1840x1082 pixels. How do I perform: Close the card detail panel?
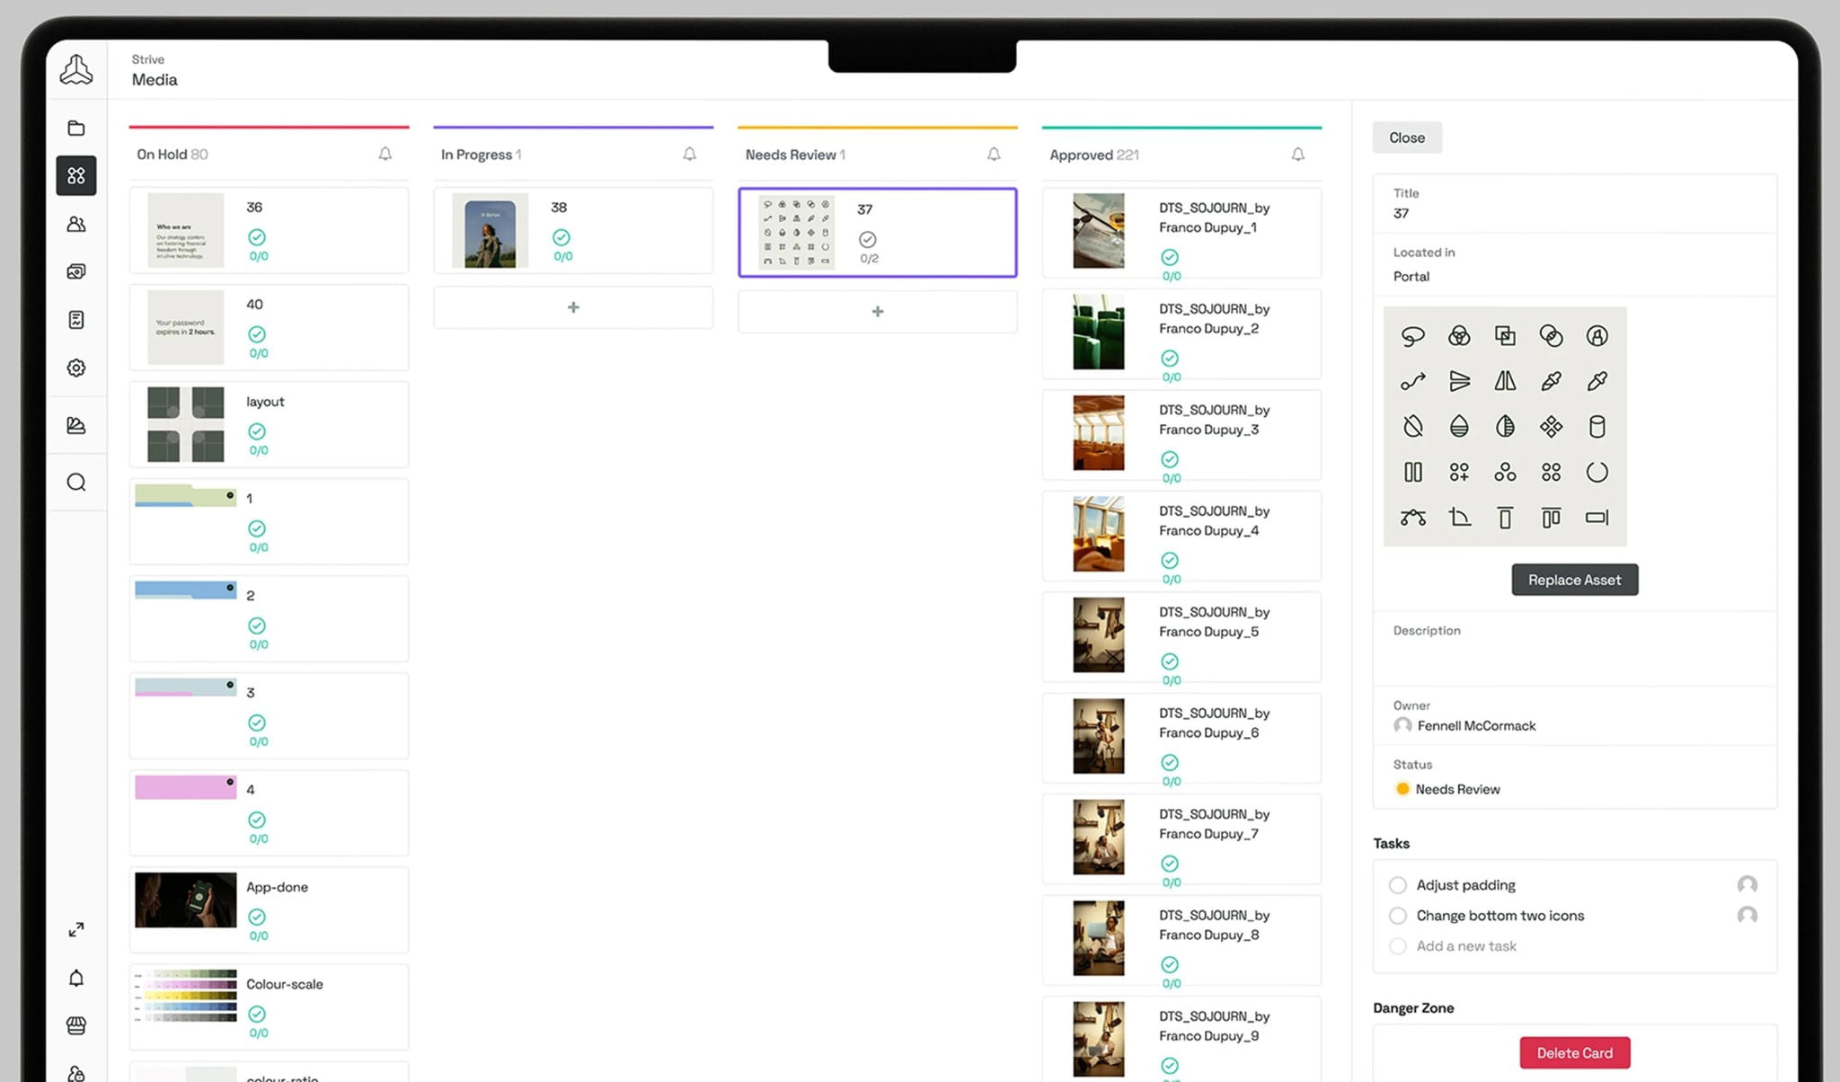coord(1407,137)
